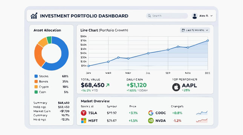Image resolution: width=243 pixels, height=135 pixels.
Task: Select the orange Bonds donut segment
Action: [x=38, y=55]
